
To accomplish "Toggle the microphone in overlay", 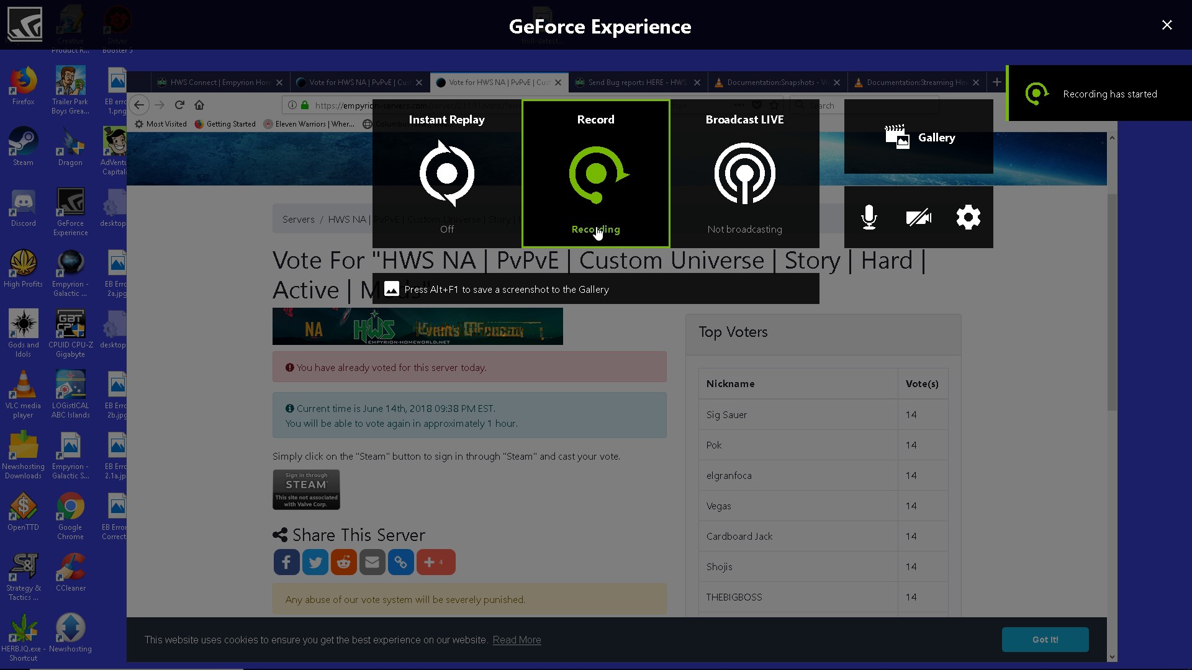I will [869, 217].
